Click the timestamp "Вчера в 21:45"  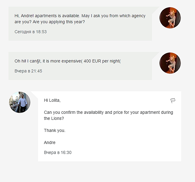click(x=28, y=71)
